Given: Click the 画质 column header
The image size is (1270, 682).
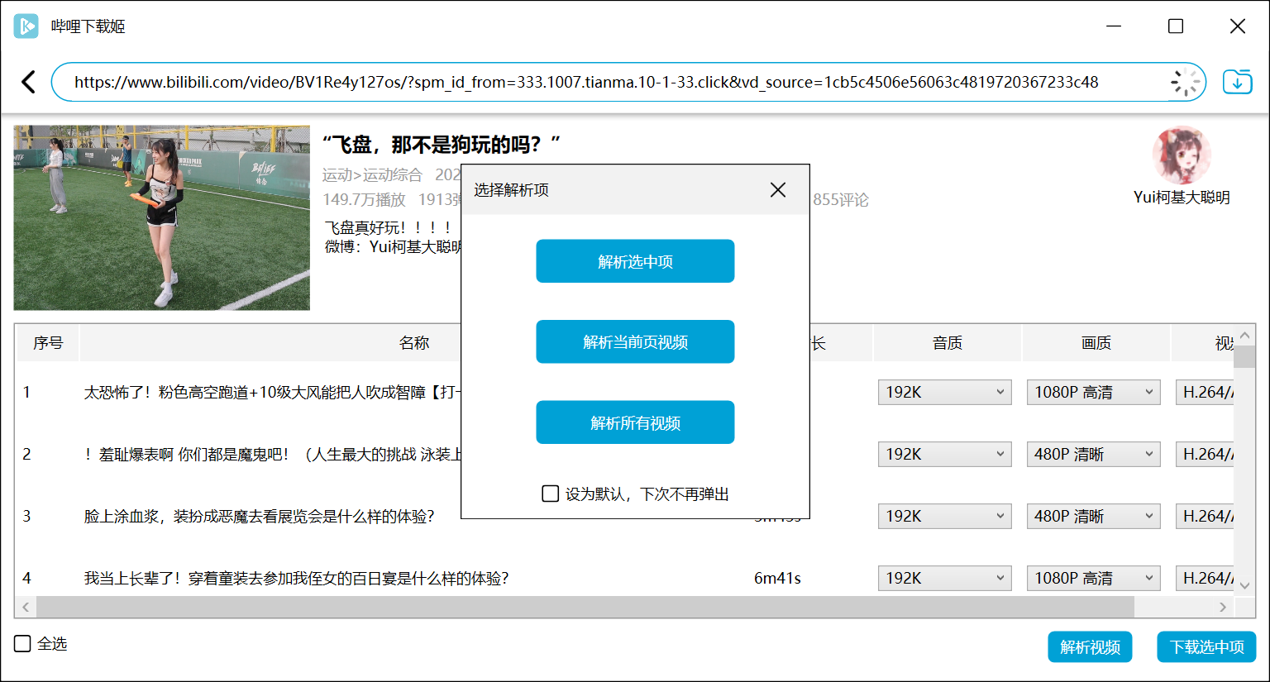Looking at the screenshot, I should [x=1096, y=343].
